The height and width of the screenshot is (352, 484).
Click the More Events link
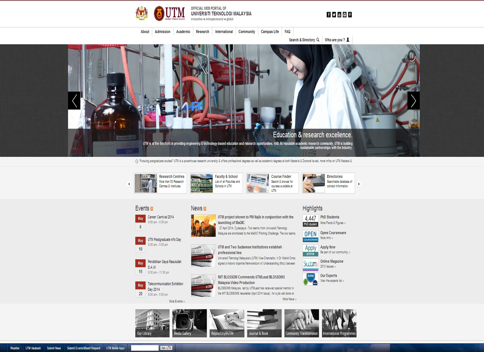point(177,301)
